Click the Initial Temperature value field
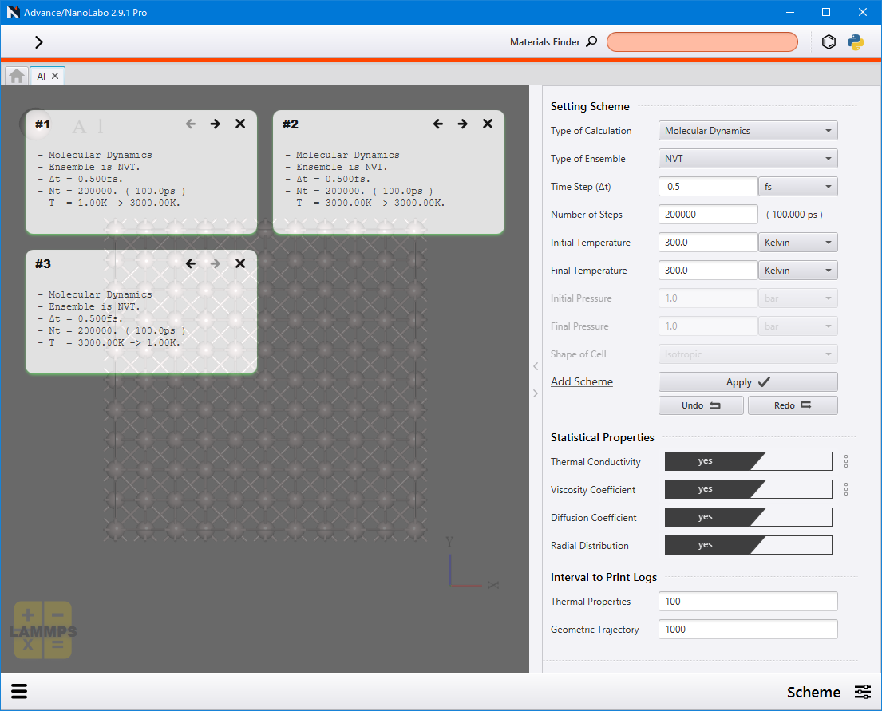 (x=708, y=243)
